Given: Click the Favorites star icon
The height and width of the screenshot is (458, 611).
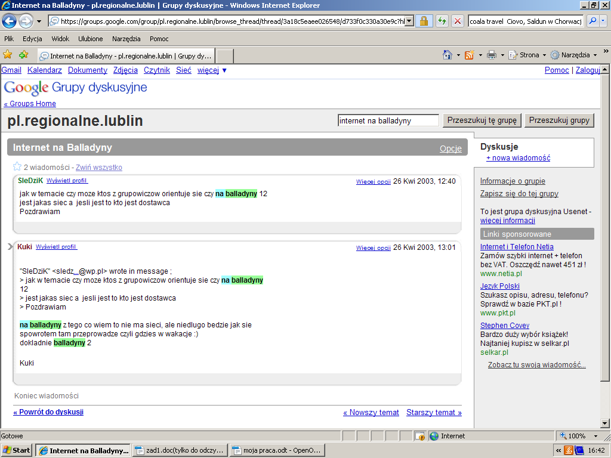Looking at the screenshot, I should pos(8,55).
